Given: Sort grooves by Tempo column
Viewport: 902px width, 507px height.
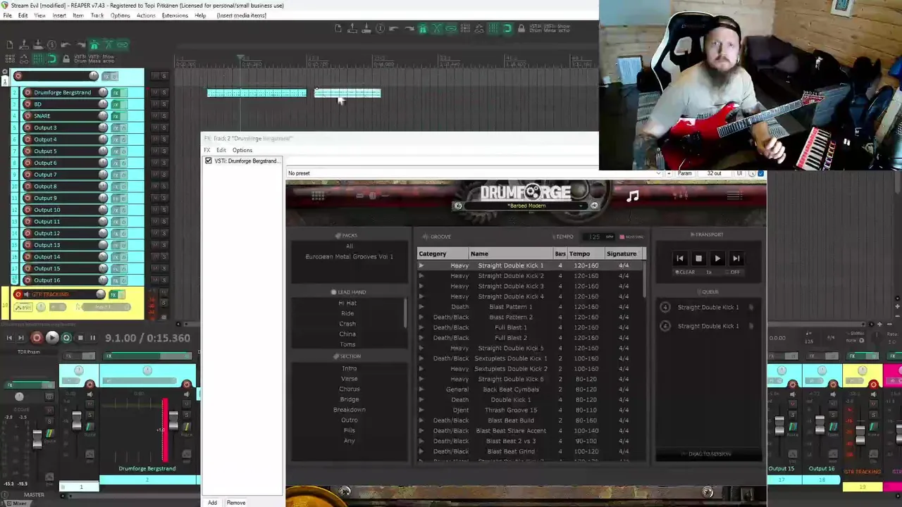Looking at the screenshot, I should (x=585, y=254).
